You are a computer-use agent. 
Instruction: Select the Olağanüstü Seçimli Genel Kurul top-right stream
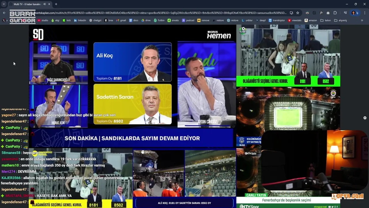pos(288,56)
